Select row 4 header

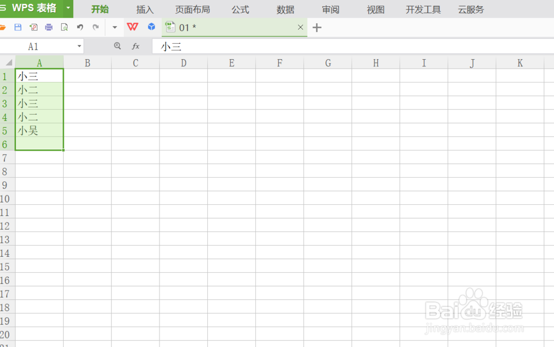[7, 116]
